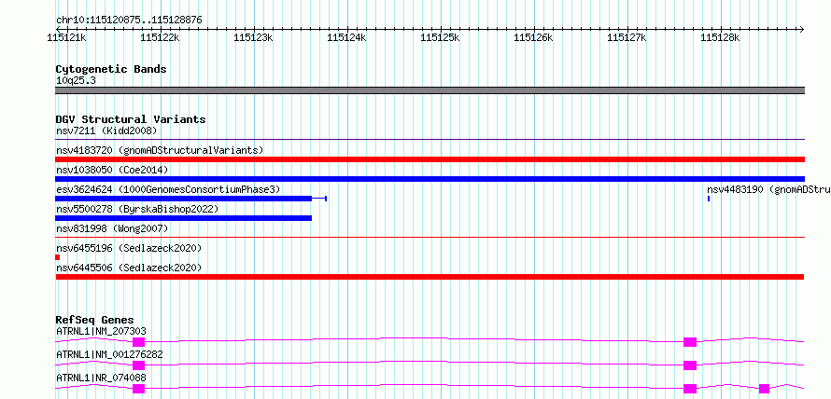This screenshot has width=831, height=399.
Task: Select the NM_001276282 exon near 115127.7k
Action: [689, 365]
